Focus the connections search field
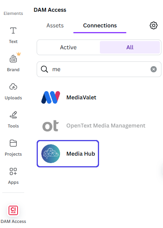 [x=99, y=69]
